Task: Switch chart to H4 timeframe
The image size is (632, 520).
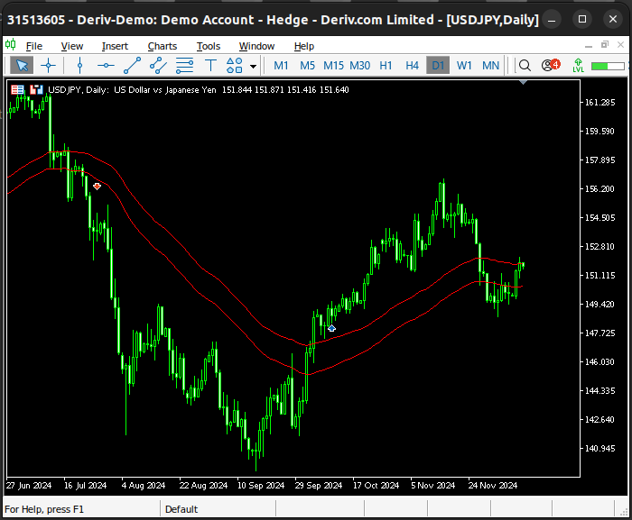Action: pos(412,65)
